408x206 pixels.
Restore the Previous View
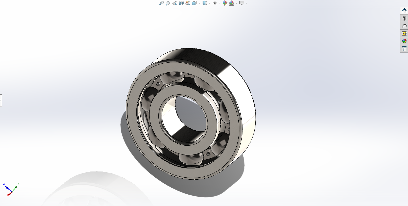174,3
